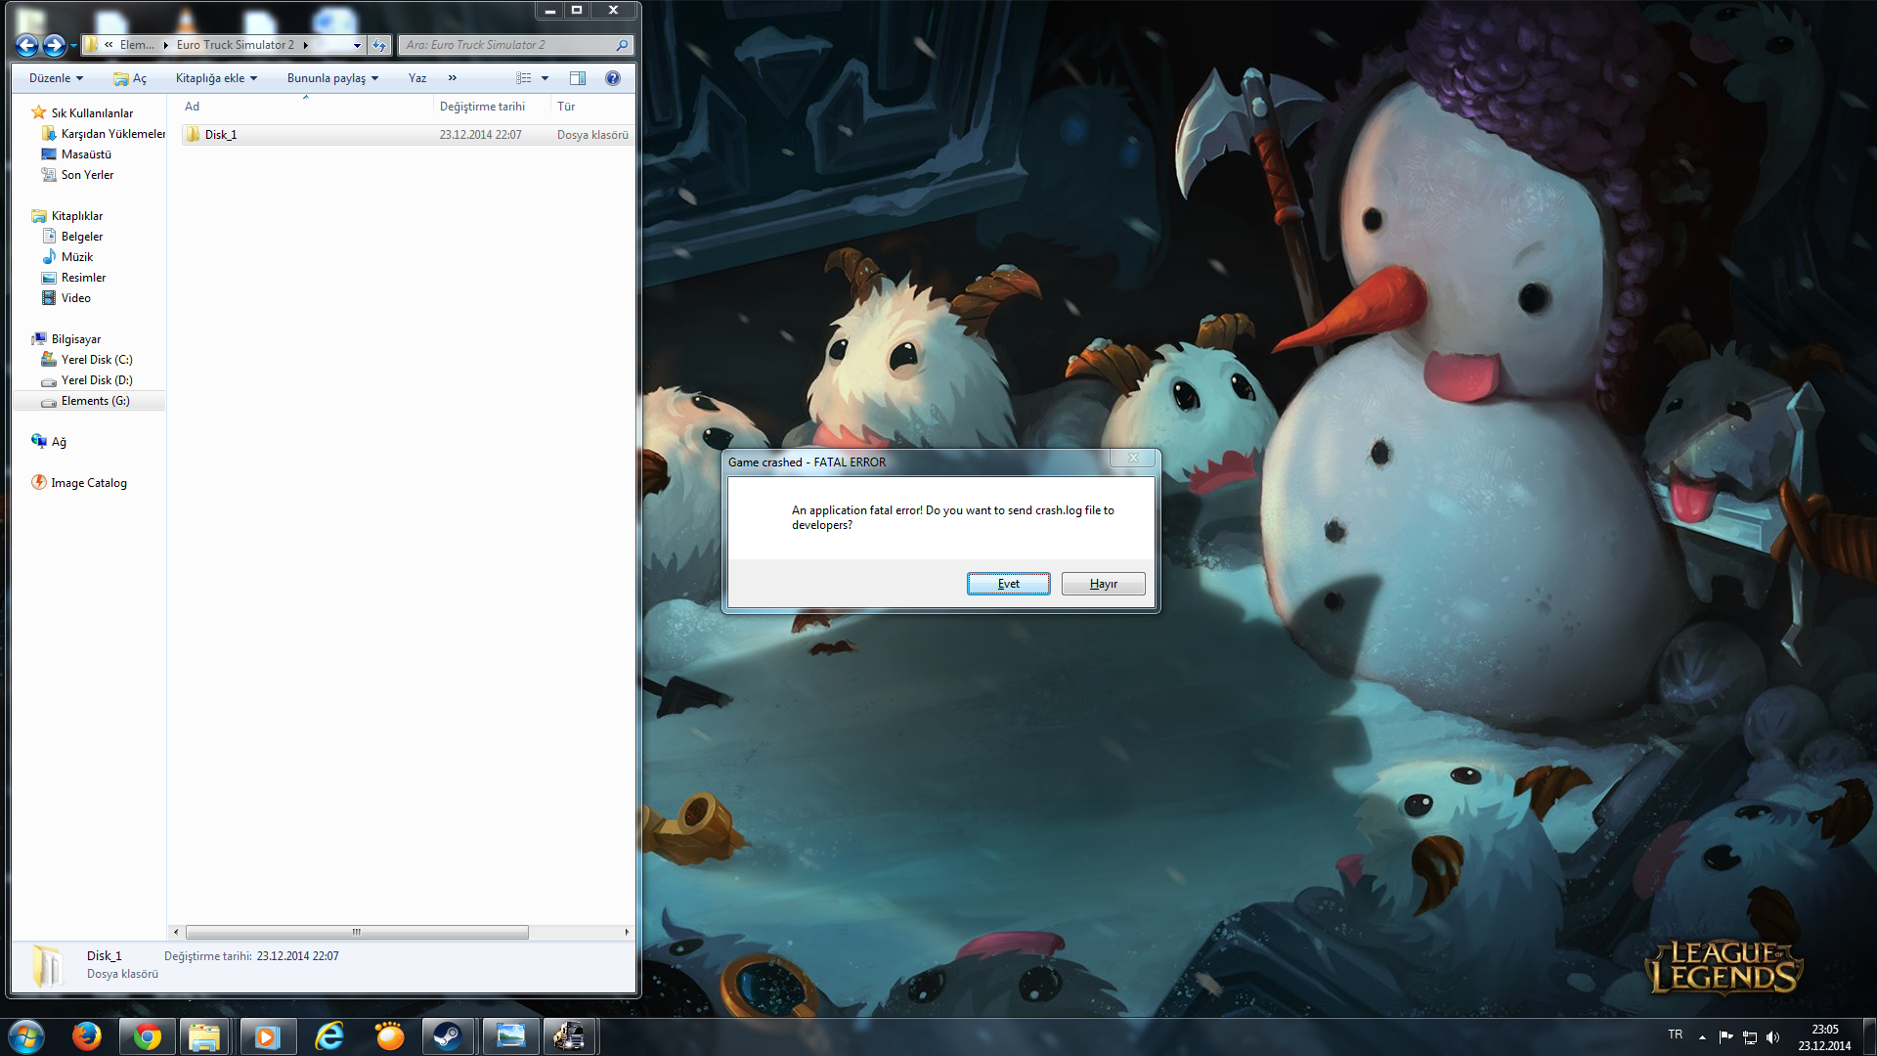Viewport: 1877px width, 1056px height.
Task: Click scrollbar right arrow in file list
Action: coord(627,932)
